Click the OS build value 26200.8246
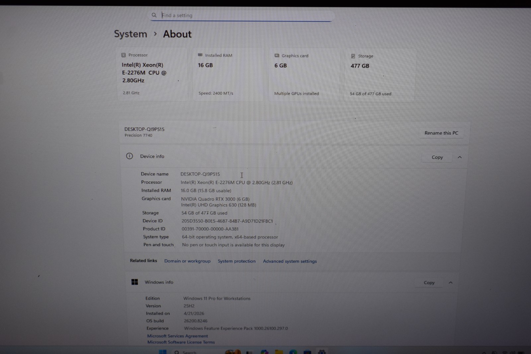531x354 pixels. click(x=195, y=321)
